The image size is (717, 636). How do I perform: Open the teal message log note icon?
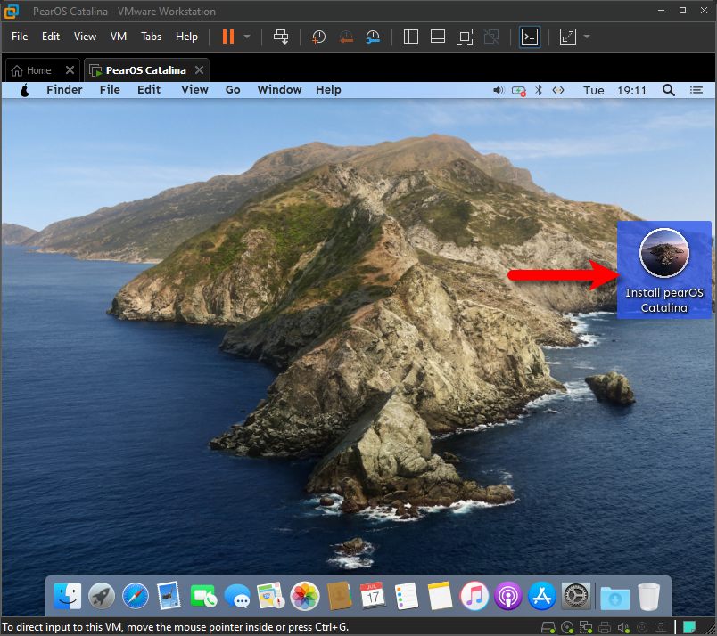tap(689, 627)
